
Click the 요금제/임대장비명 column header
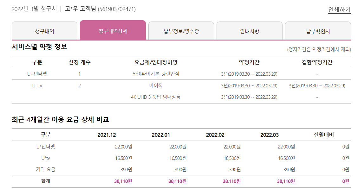click(156, 62)
